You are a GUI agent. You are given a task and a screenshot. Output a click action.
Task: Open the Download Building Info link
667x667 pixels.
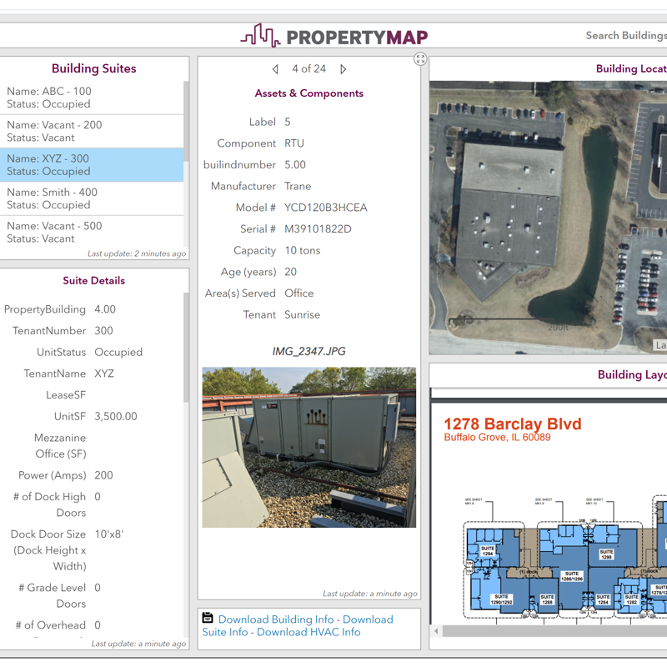277,619
